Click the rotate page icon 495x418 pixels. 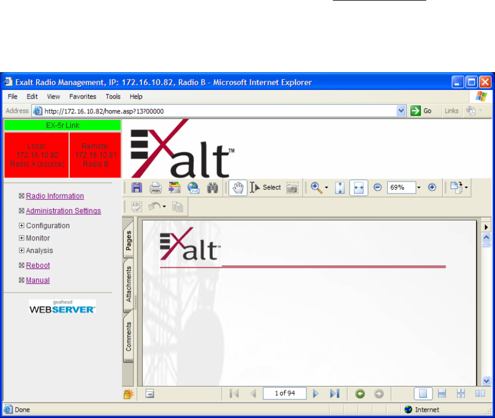[x=456, y=187]
